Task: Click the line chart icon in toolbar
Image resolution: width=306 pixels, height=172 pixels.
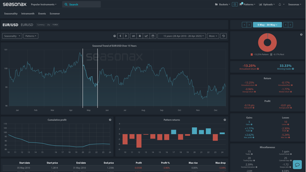Action: click(146, 36)
